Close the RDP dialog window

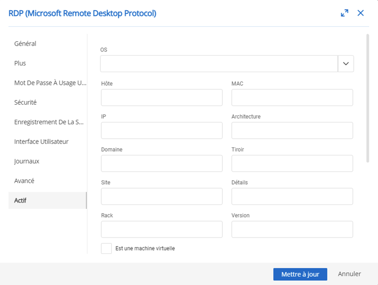coord(361,13)
